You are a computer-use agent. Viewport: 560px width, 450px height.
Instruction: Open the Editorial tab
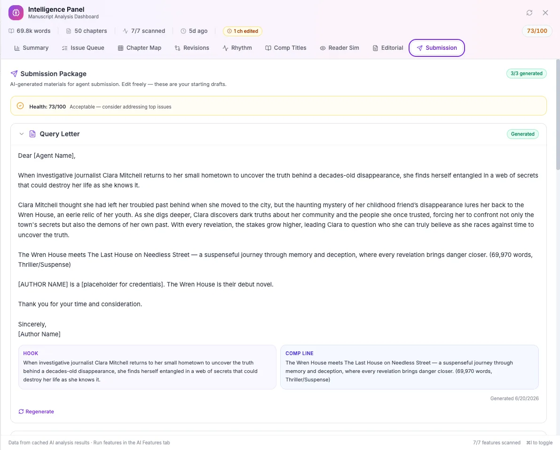click(x=388, y=48)
